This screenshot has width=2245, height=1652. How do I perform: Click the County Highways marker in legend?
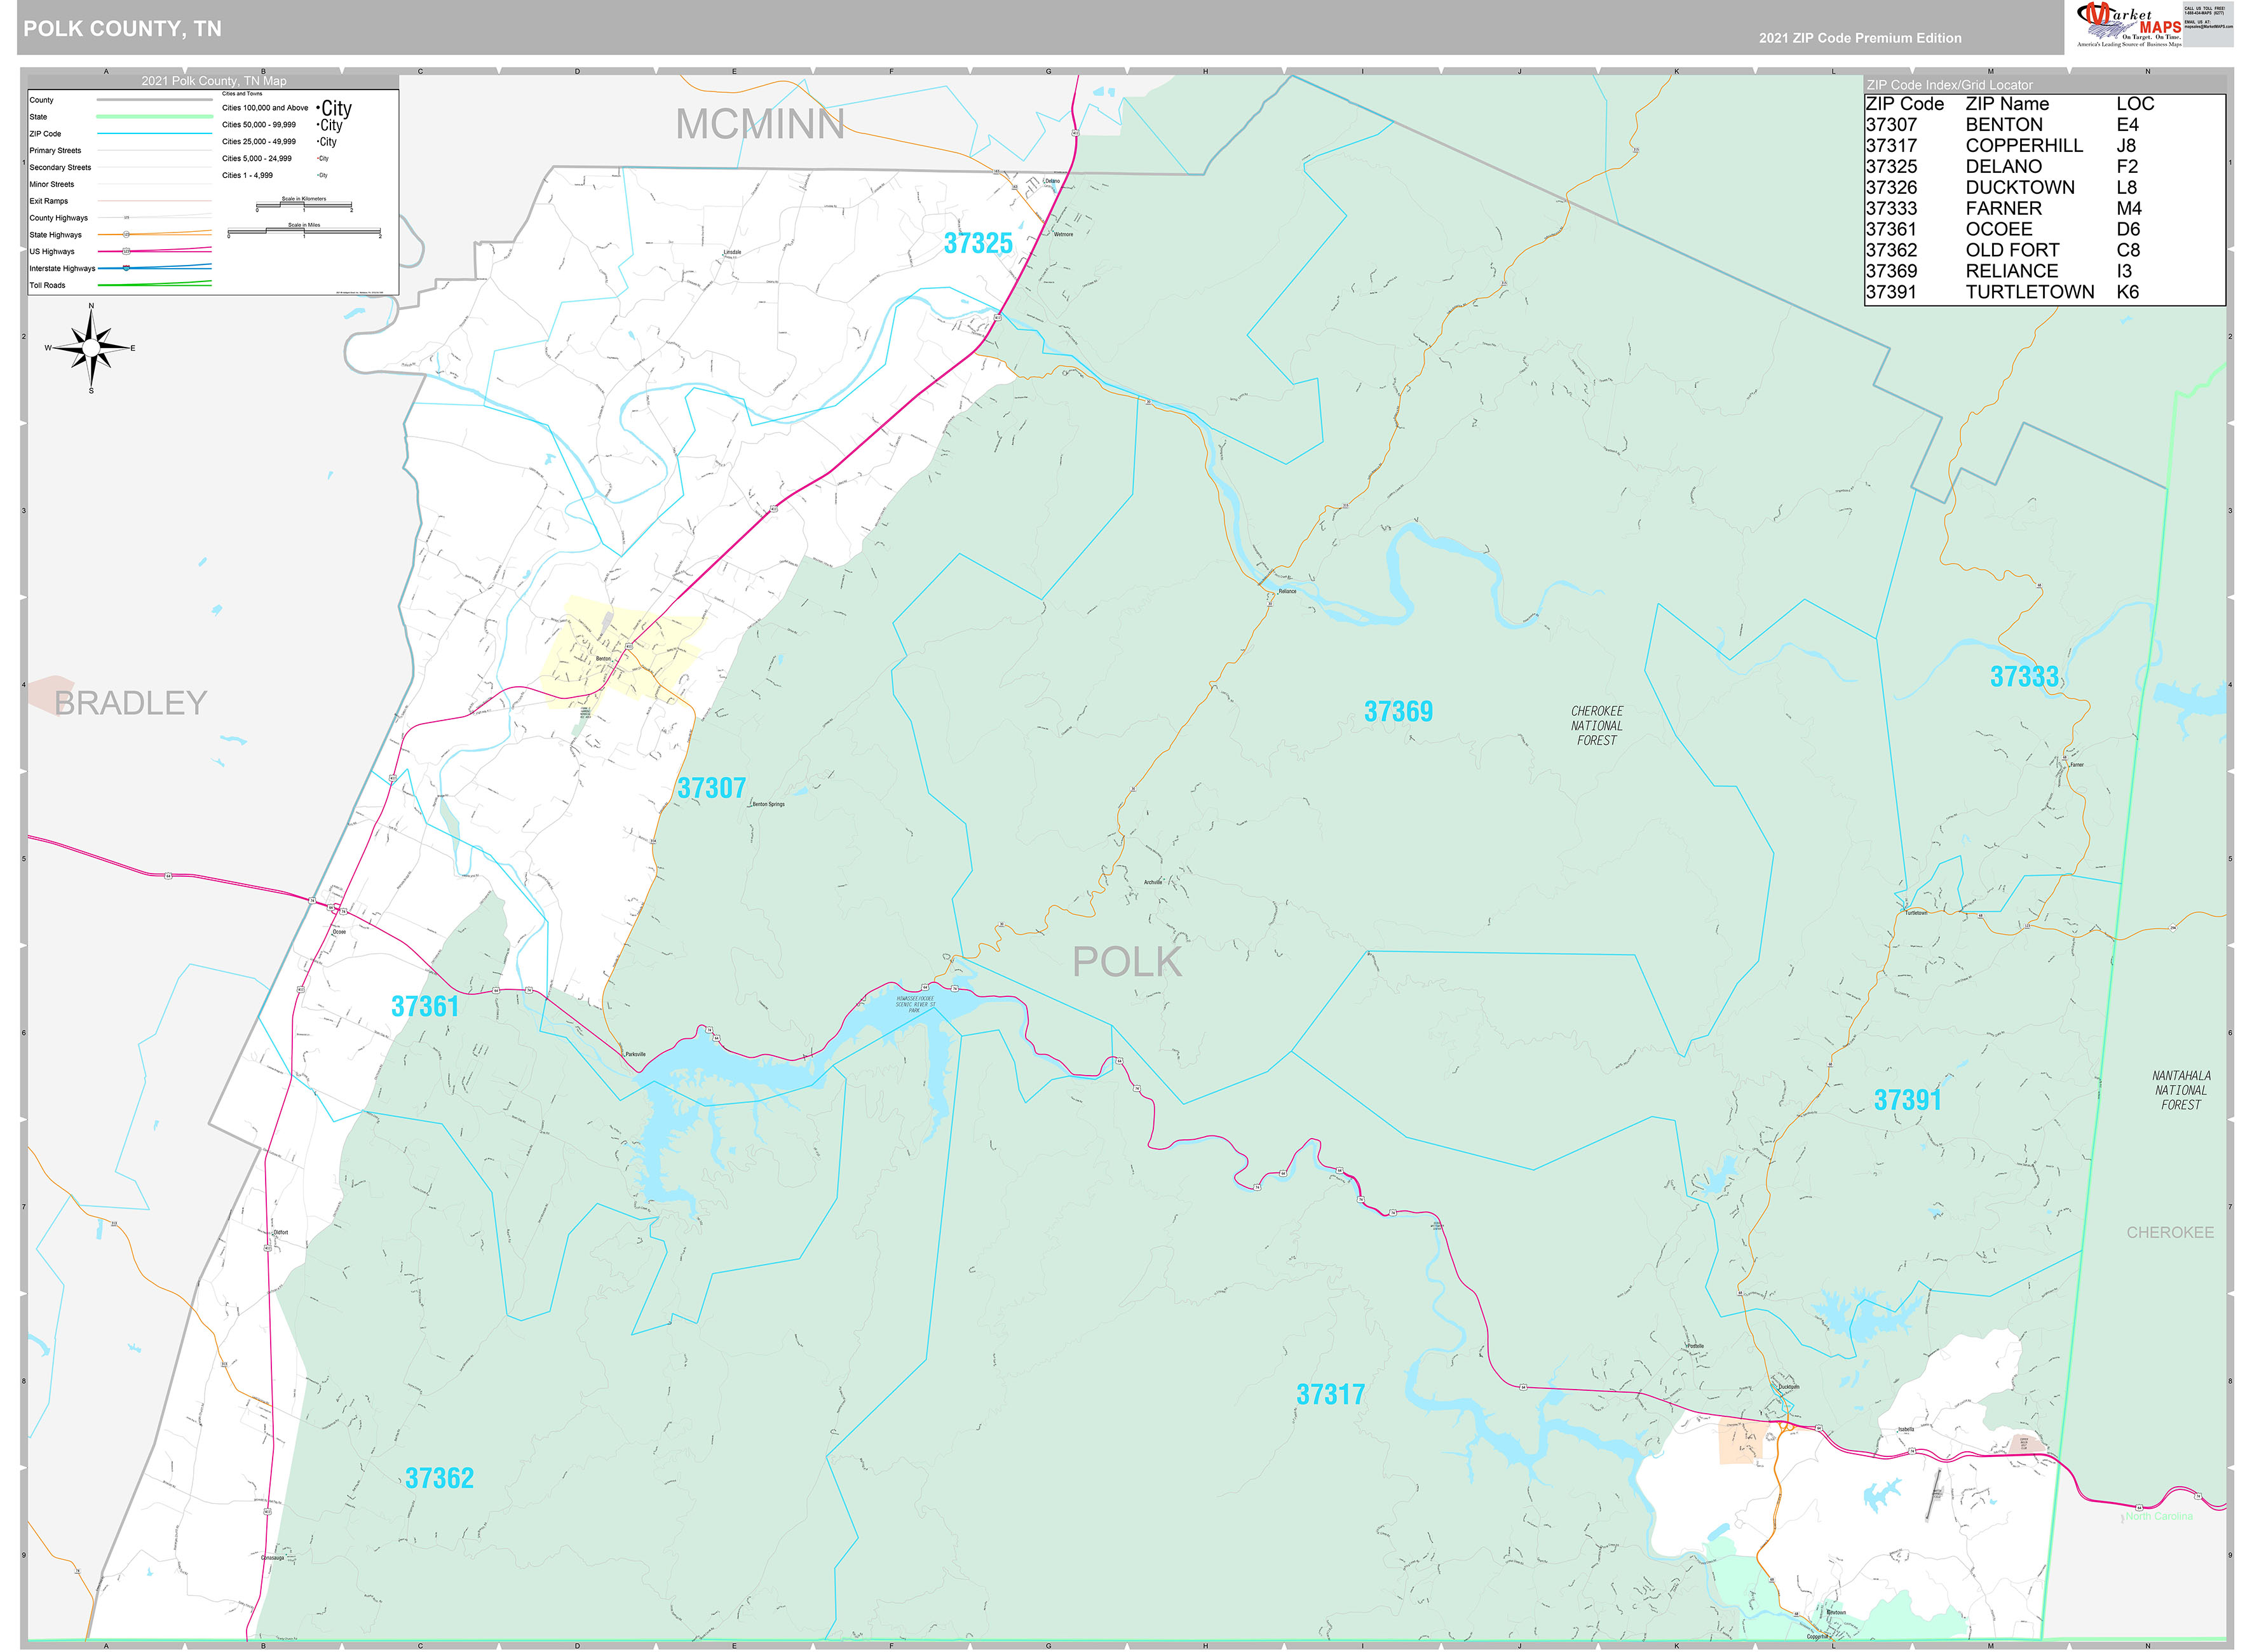pos(126,217)
